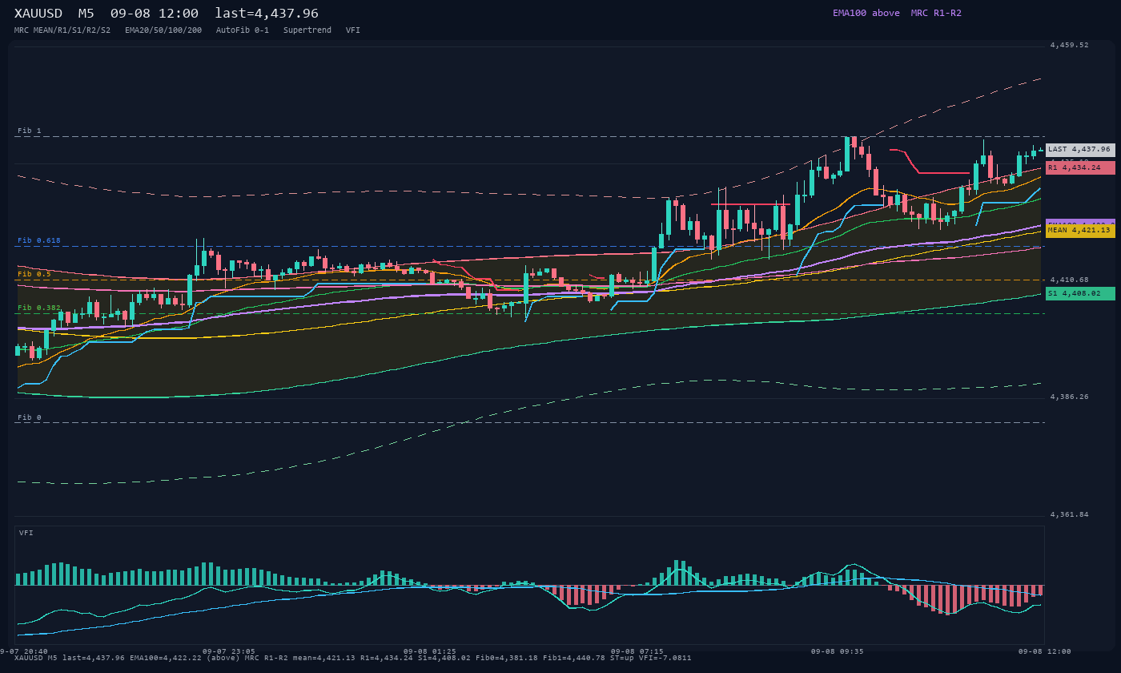This screenshot has height=673, width=1121.
Task: Click the 'MEAN 4,421.13' price tag
Action: coord(1080,231)
